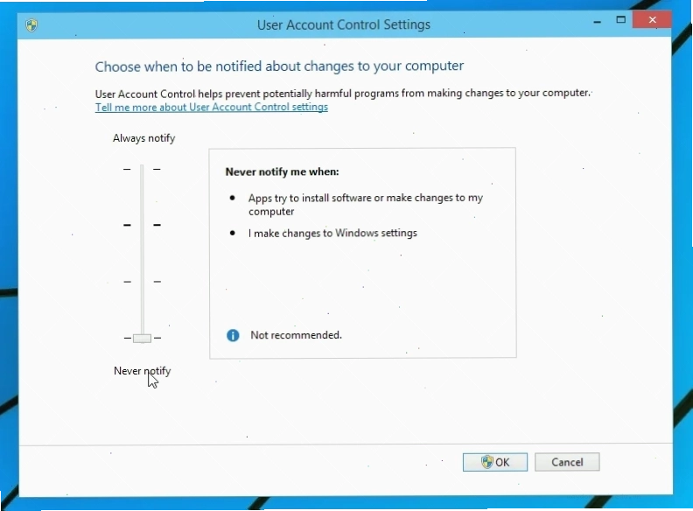Click the Not recommended text
Screen dimensions: 693x511
(296, 335)
